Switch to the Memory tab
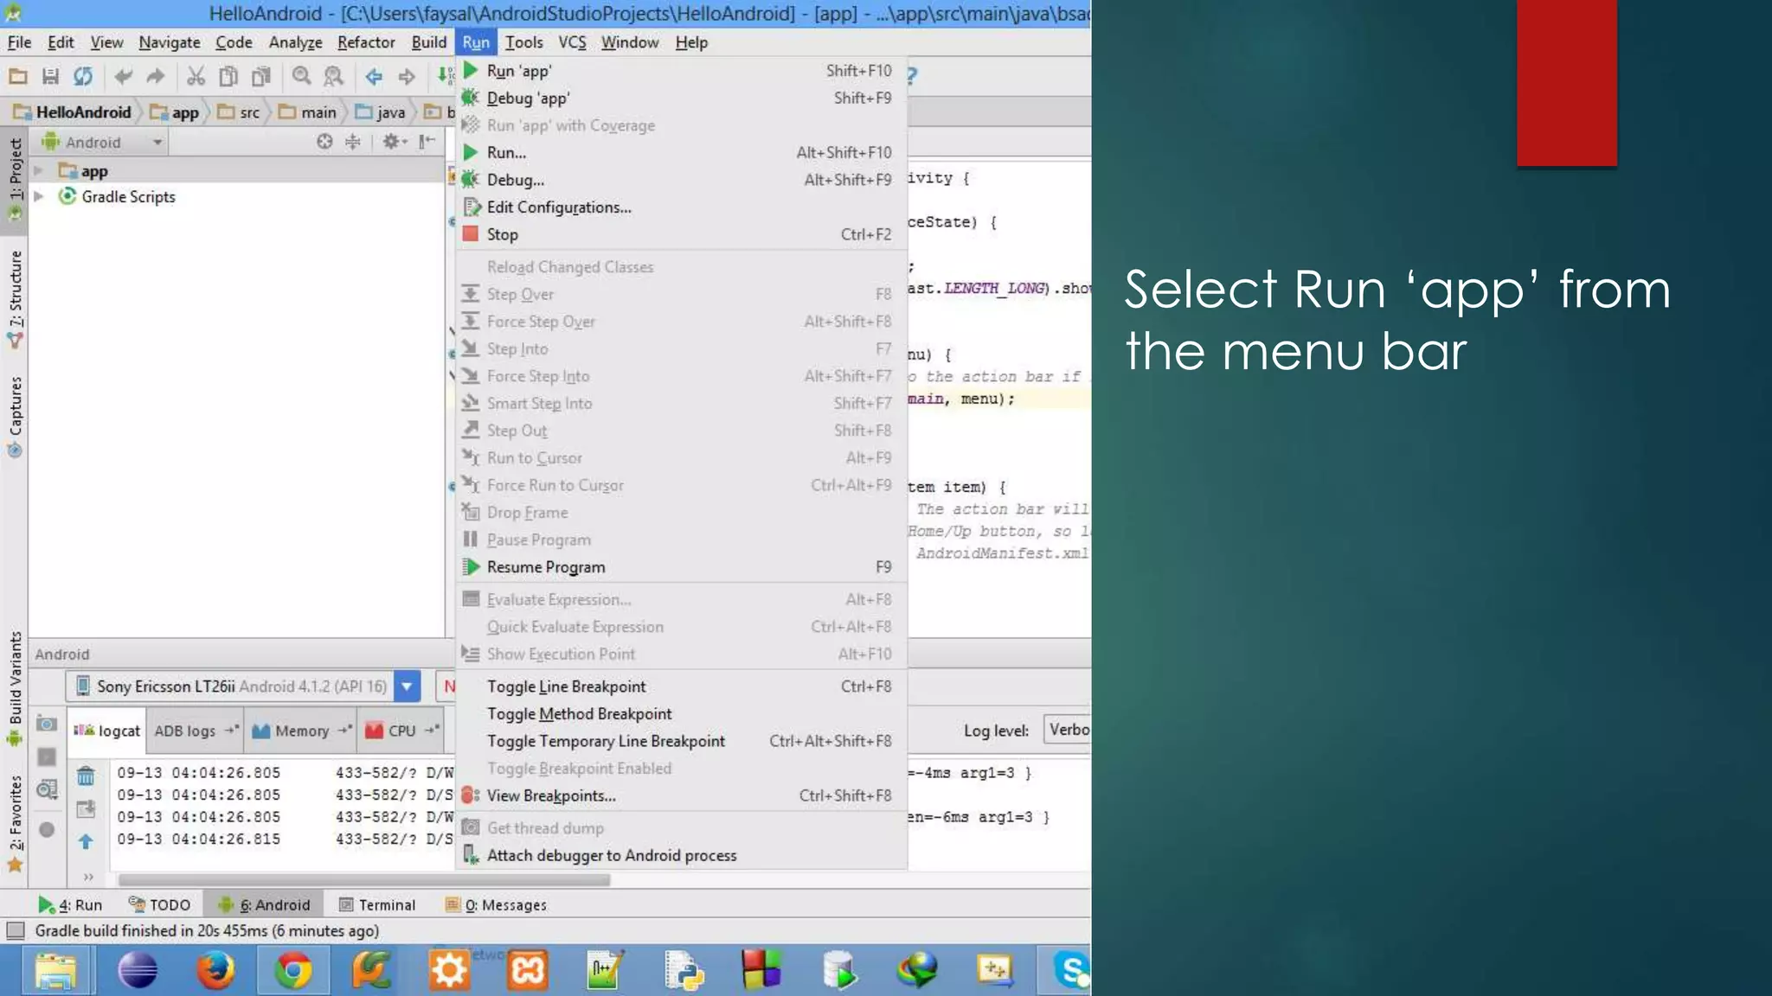Viewport: 1772px width, 996px height. pos(302,731)
